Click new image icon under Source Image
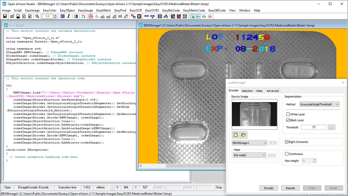 click(236, 135)
